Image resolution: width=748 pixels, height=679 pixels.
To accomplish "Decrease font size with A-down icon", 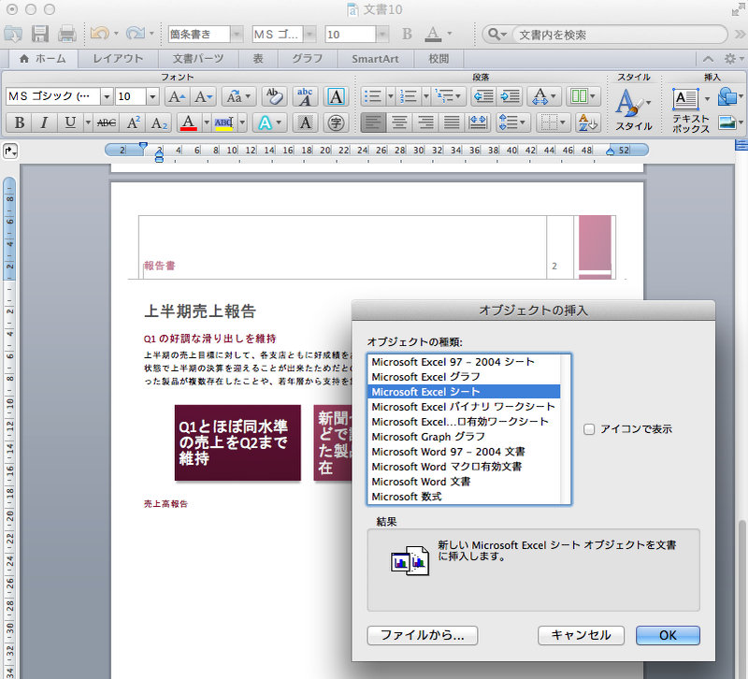I will click(204, 97).
